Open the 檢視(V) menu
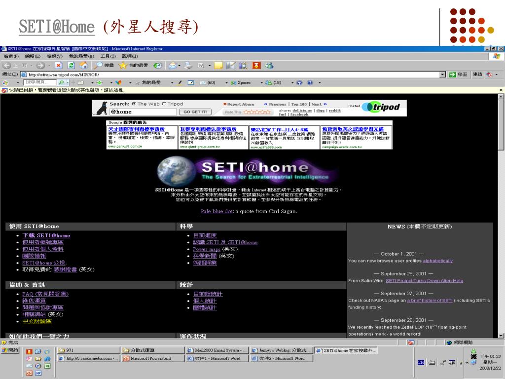This screenshot has width=505, height=379. click(54, 56)
